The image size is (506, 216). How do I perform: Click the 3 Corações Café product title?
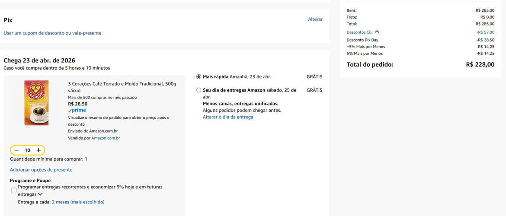122,87
